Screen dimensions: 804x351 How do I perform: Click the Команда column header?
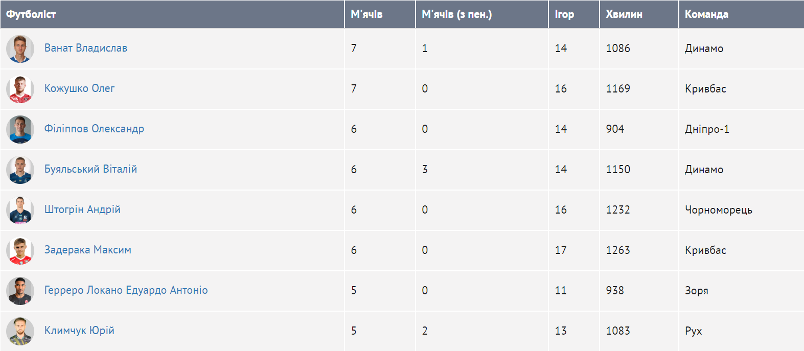click(x=706, y=14)
